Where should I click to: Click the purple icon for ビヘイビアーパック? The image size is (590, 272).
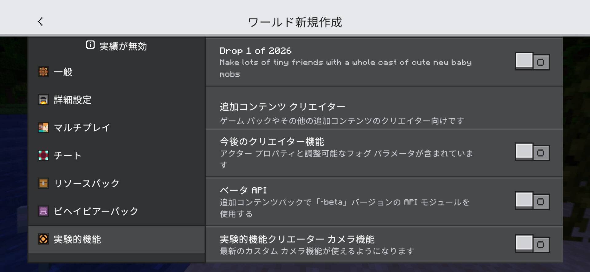point(43,211)
